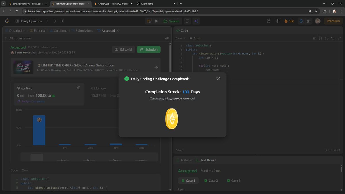Open the devsagarkumarjha LeetCode browser tab
Image resolution: width=345 pixels, height=194 pixels.
tap(27, 3)
